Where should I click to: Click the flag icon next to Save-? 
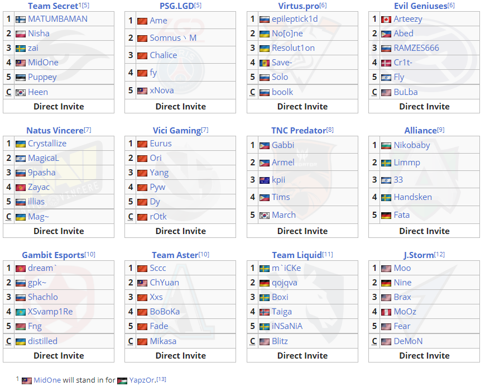tap(265, 63)
